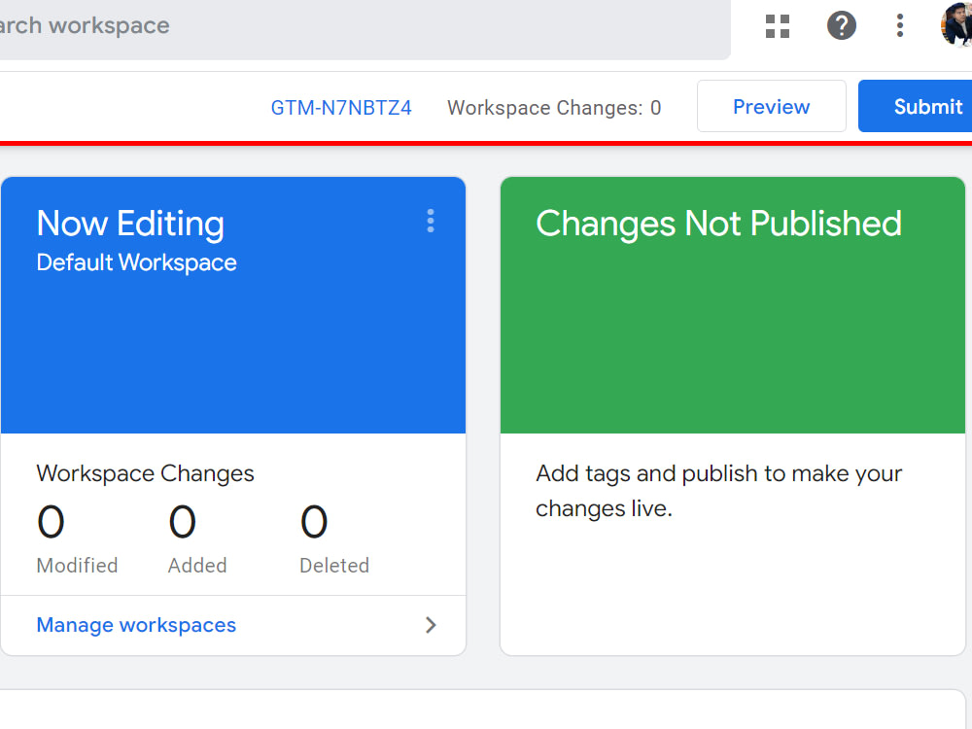Open the Now Editing card options menu
Screen dimensions: 972x729
point(431,221)
